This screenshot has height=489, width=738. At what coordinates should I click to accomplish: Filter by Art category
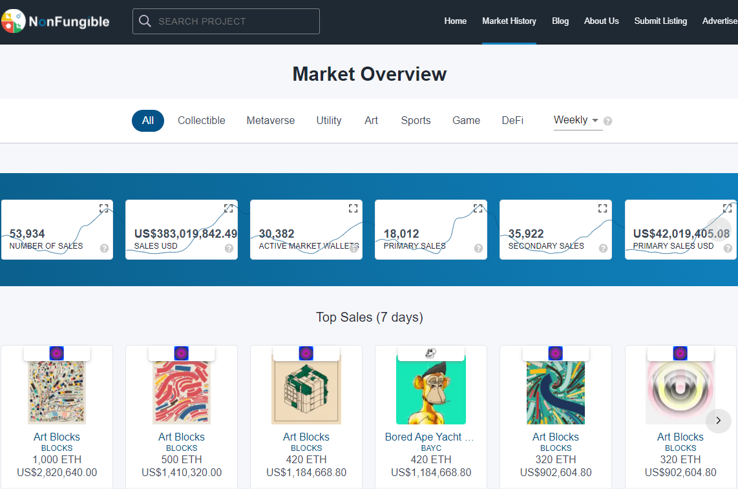(372, 121)
